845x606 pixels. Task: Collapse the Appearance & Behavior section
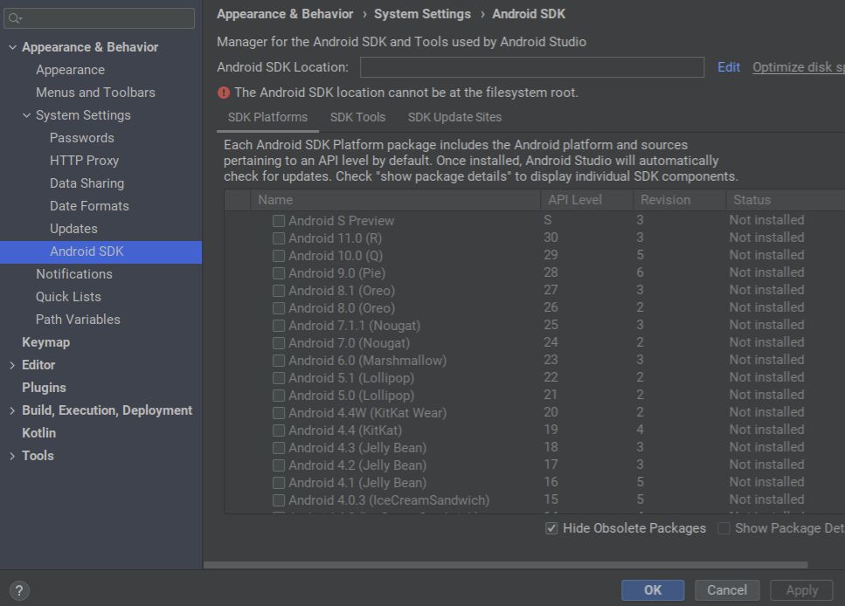(12, 47)
